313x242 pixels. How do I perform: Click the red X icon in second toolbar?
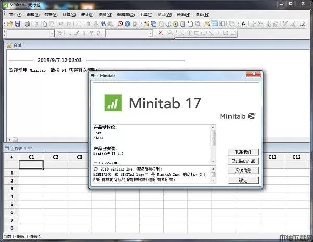[x=161, y=33]
